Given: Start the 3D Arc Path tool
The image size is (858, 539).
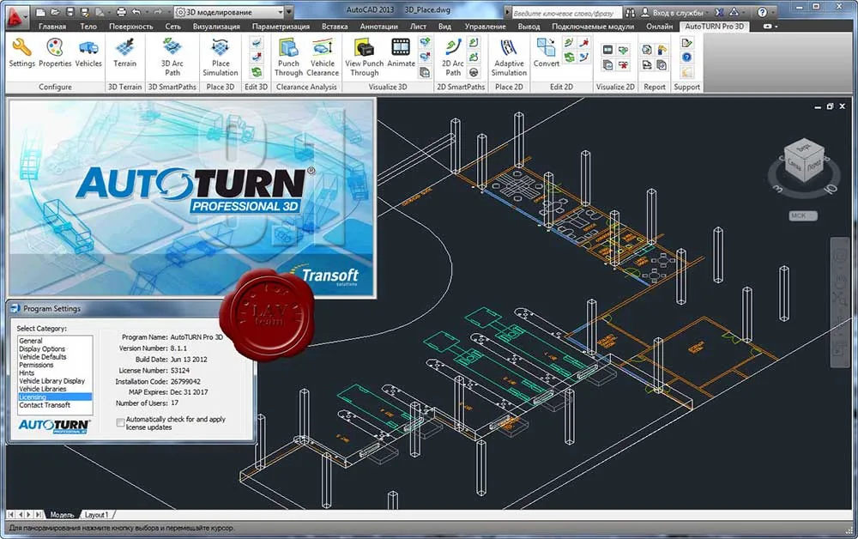Looking at the screenshot, I should coord(172,58).
